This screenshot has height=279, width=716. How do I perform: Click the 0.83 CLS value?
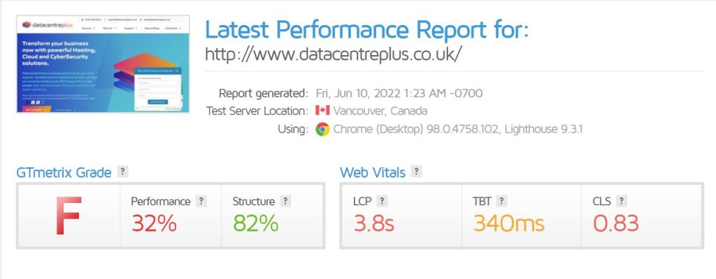point(616,223)
